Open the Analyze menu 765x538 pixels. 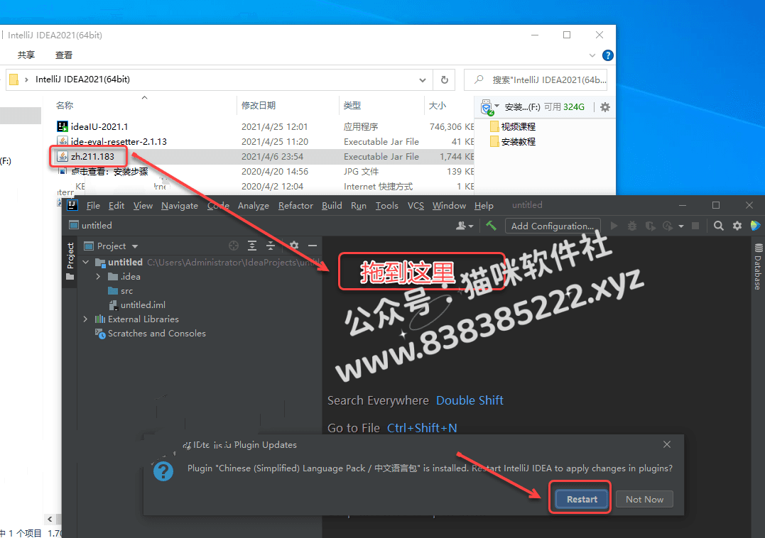click(253, 206)
